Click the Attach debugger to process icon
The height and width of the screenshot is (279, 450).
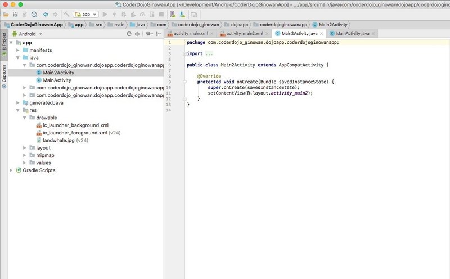pos(152,15)
